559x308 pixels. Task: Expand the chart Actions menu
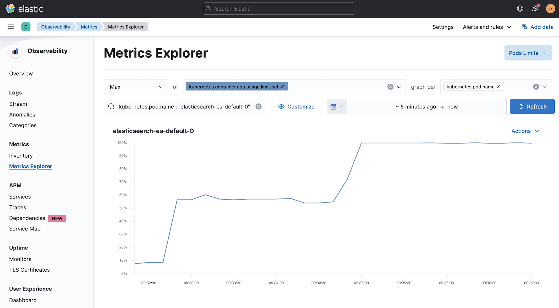click(525, 131)
